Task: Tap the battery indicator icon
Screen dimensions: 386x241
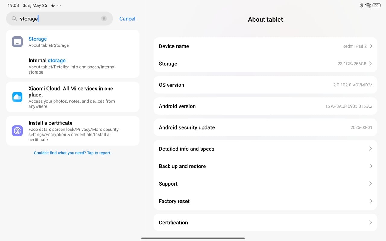Action: pyautogui.click(x=376, y=5)
